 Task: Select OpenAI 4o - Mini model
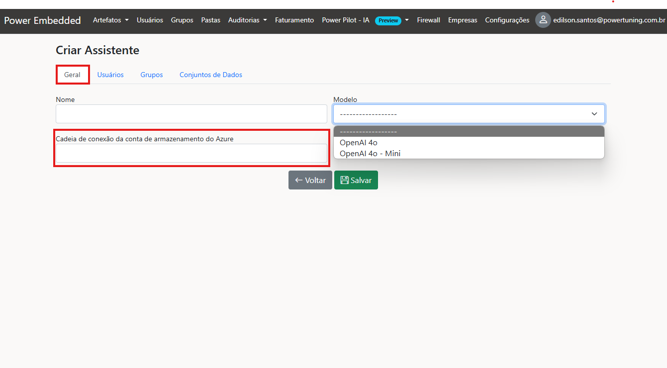click(x=370, y=153)
